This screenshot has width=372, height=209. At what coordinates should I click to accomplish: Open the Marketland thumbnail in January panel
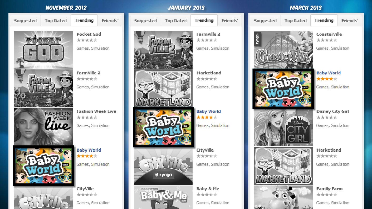(x=163, y=88)
